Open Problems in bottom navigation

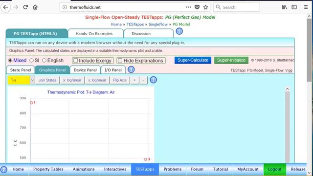(173, 170)
